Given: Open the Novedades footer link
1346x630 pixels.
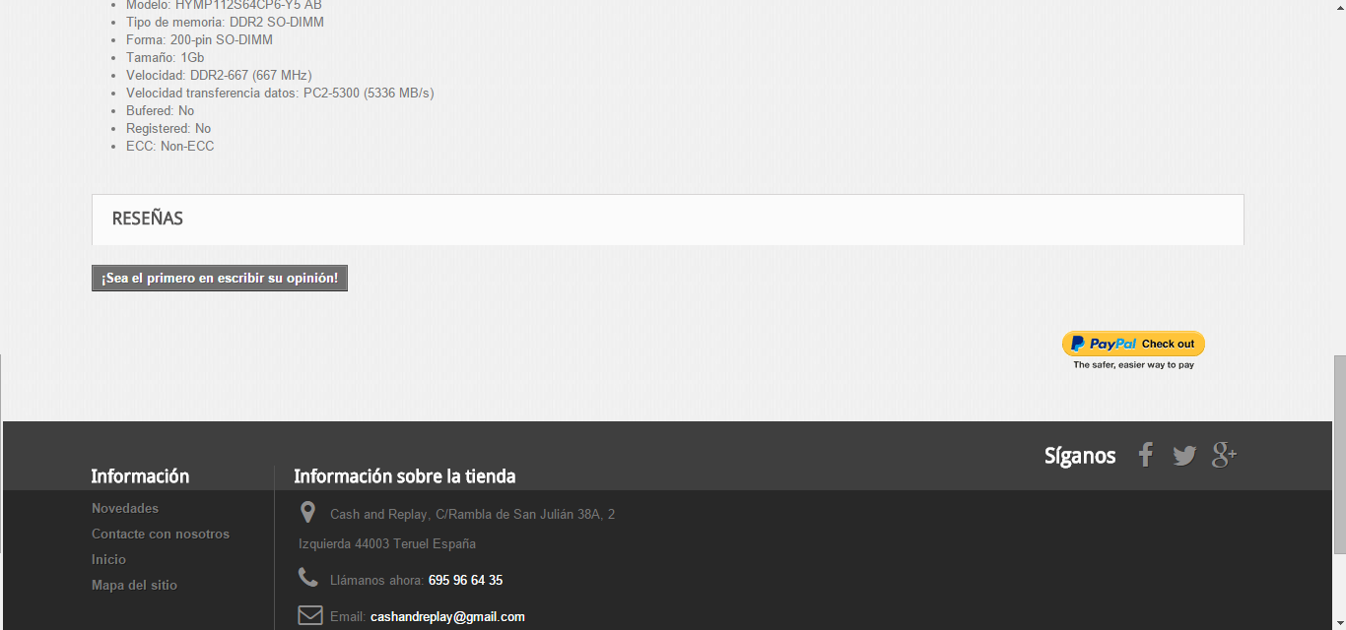Looking at the screenshot, I should click(125, 509).
